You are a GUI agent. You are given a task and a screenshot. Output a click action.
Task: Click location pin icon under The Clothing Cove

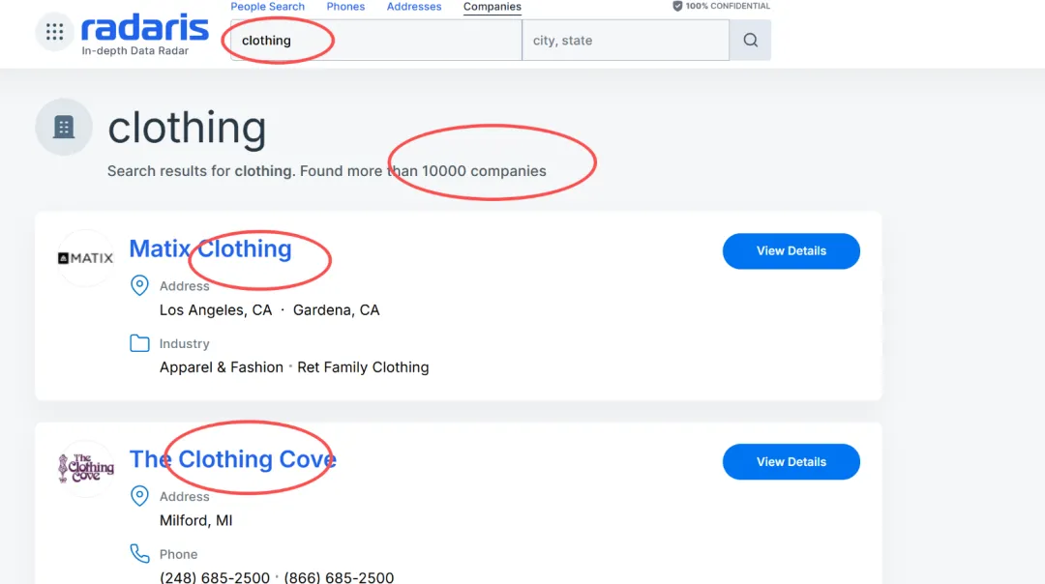click(x=139, y=496)
